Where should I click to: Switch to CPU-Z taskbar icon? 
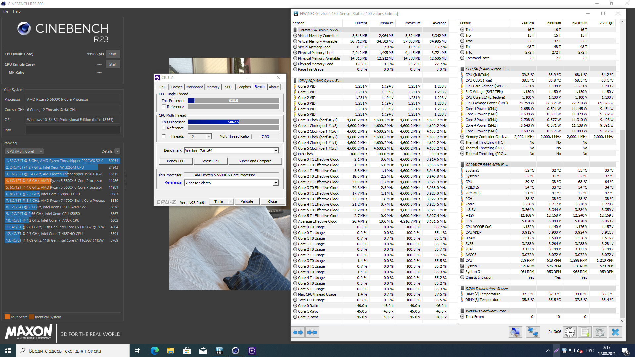click(252, 351)
